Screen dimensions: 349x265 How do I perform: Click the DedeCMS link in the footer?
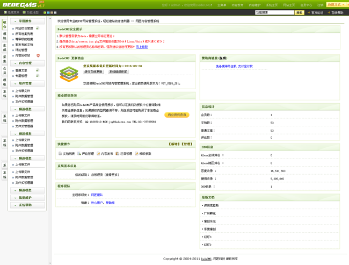[206, 259]
